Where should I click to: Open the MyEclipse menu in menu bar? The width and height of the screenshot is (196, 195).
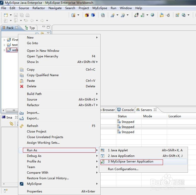tap(100, 8)
